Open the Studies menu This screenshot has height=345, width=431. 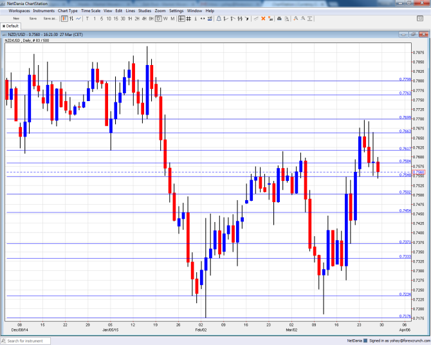(x=145, y=11)
